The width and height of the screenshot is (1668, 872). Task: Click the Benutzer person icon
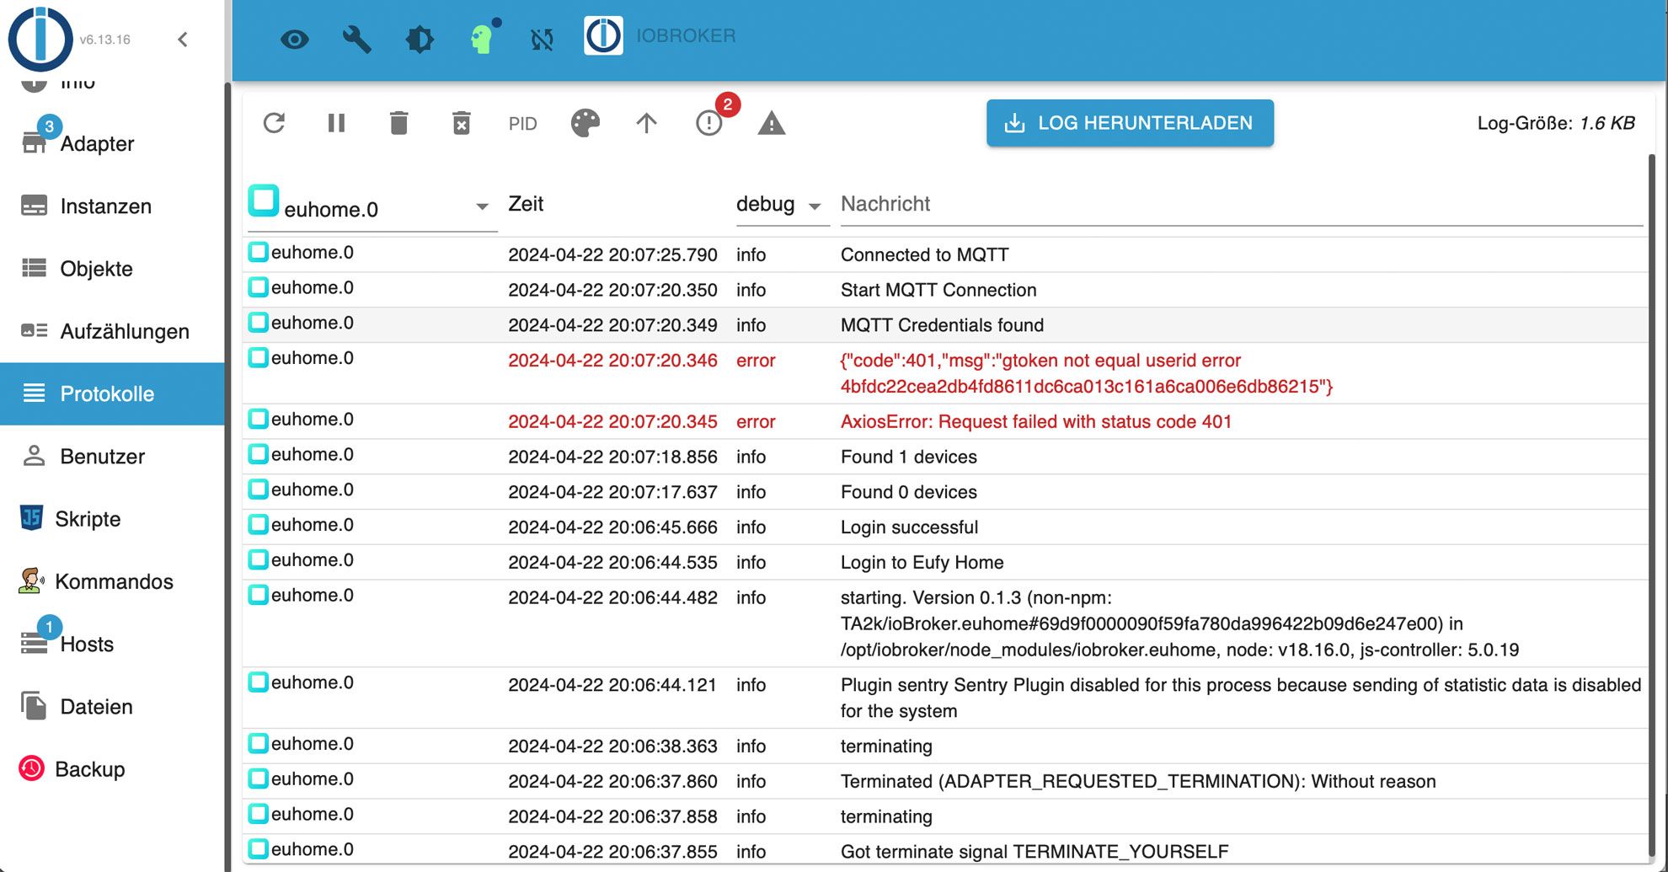click(34, 455)
